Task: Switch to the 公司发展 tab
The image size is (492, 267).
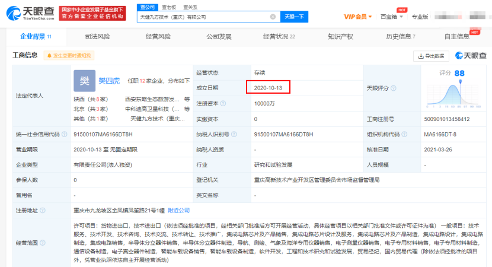Action: (219, 36)
